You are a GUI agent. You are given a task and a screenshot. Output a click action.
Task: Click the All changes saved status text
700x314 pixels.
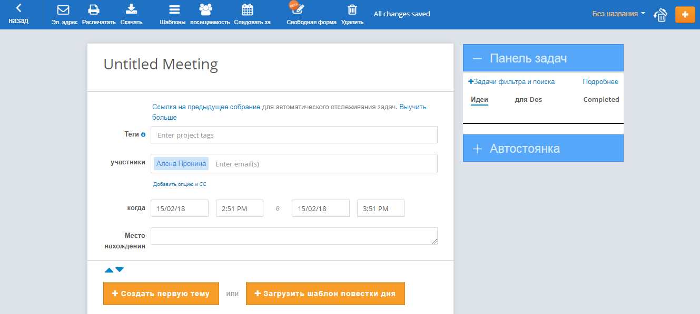coord(402,14)
